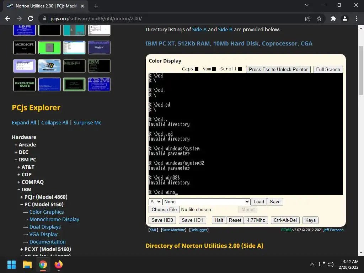Show hidden system tray icons
The width and height of the screenshot is (364, 273).
312,264
